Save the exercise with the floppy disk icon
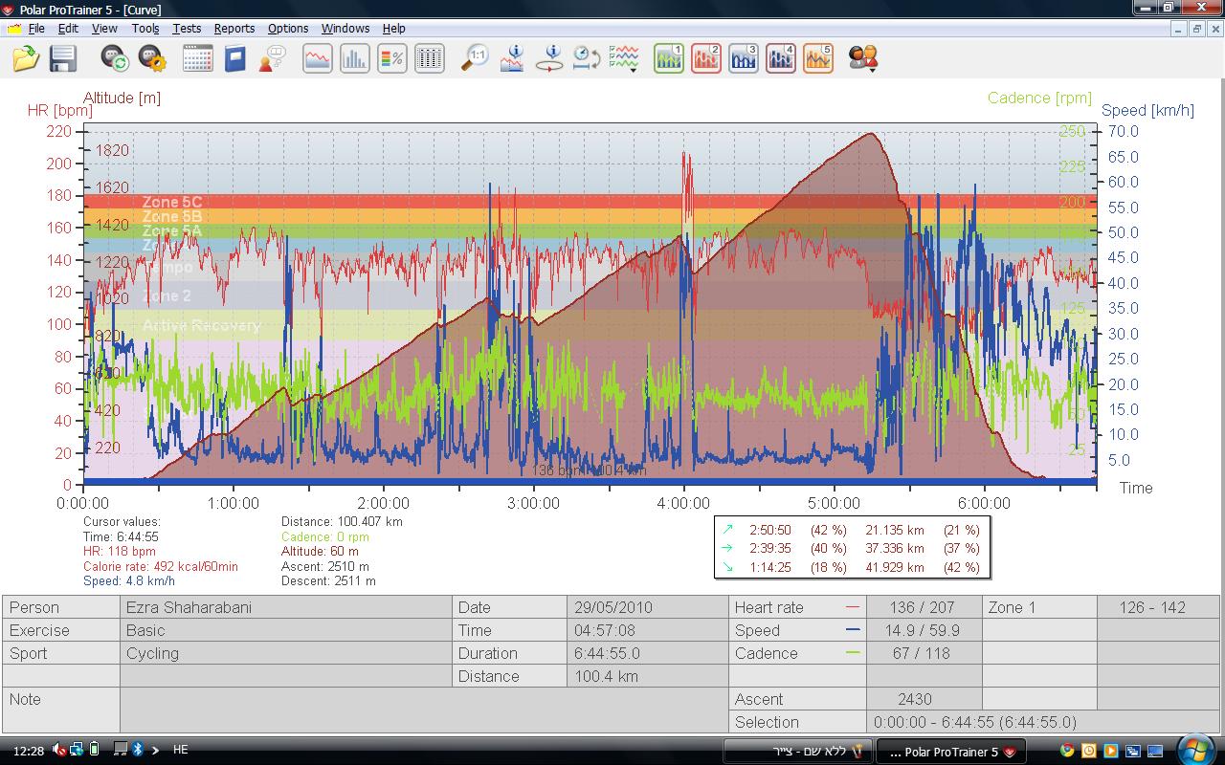 (63, 58)
